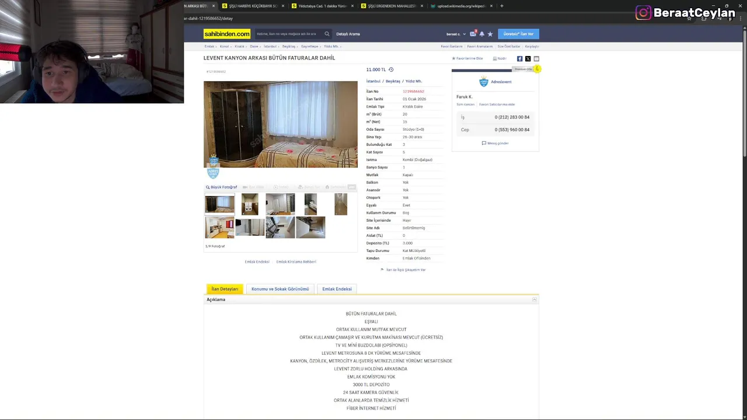747x420 pixels.
Task: Click İstanbul location link under price
Action: (373, 81)
